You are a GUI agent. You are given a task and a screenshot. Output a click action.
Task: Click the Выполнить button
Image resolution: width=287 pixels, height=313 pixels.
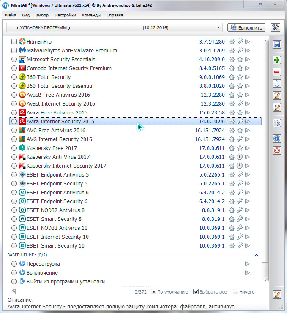click(x=246, y=27)
